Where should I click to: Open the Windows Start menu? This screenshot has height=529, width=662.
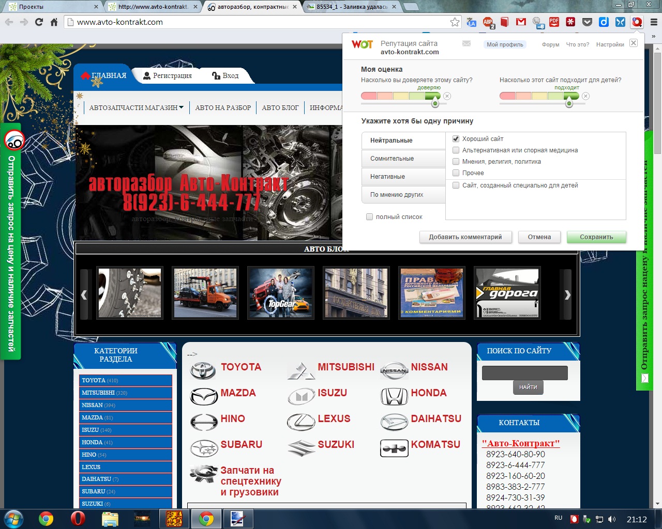[13, 518]
